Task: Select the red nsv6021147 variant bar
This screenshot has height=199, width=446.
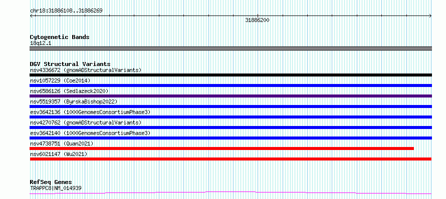Action: [231, 159]
